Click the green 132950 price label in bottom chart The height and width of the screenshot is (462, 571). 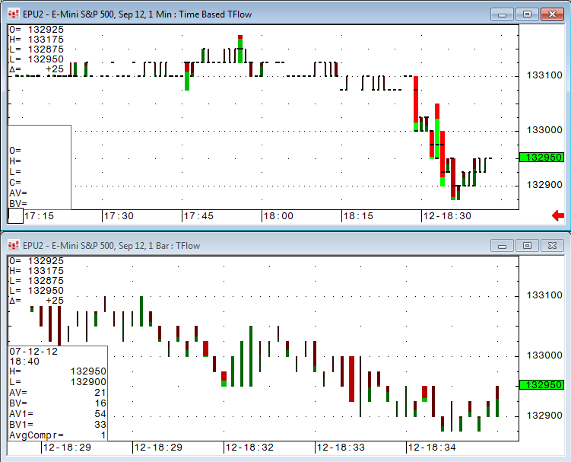541,385
